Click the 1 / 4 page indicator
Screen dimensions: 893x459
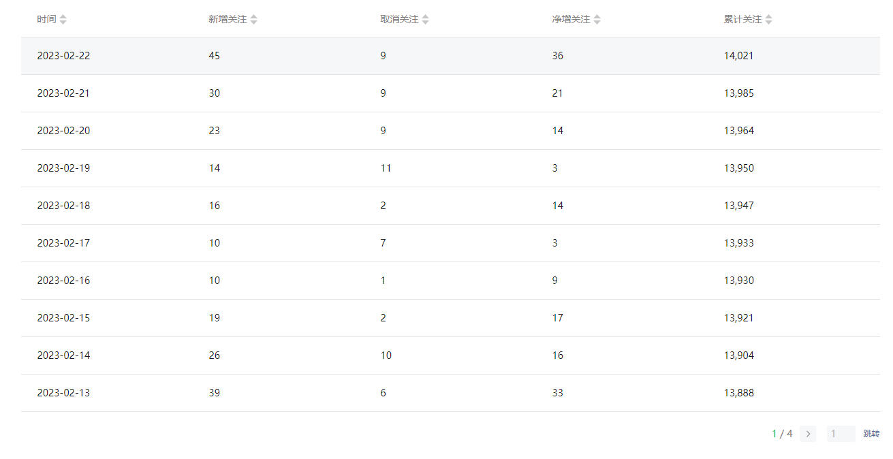[782, 434]
